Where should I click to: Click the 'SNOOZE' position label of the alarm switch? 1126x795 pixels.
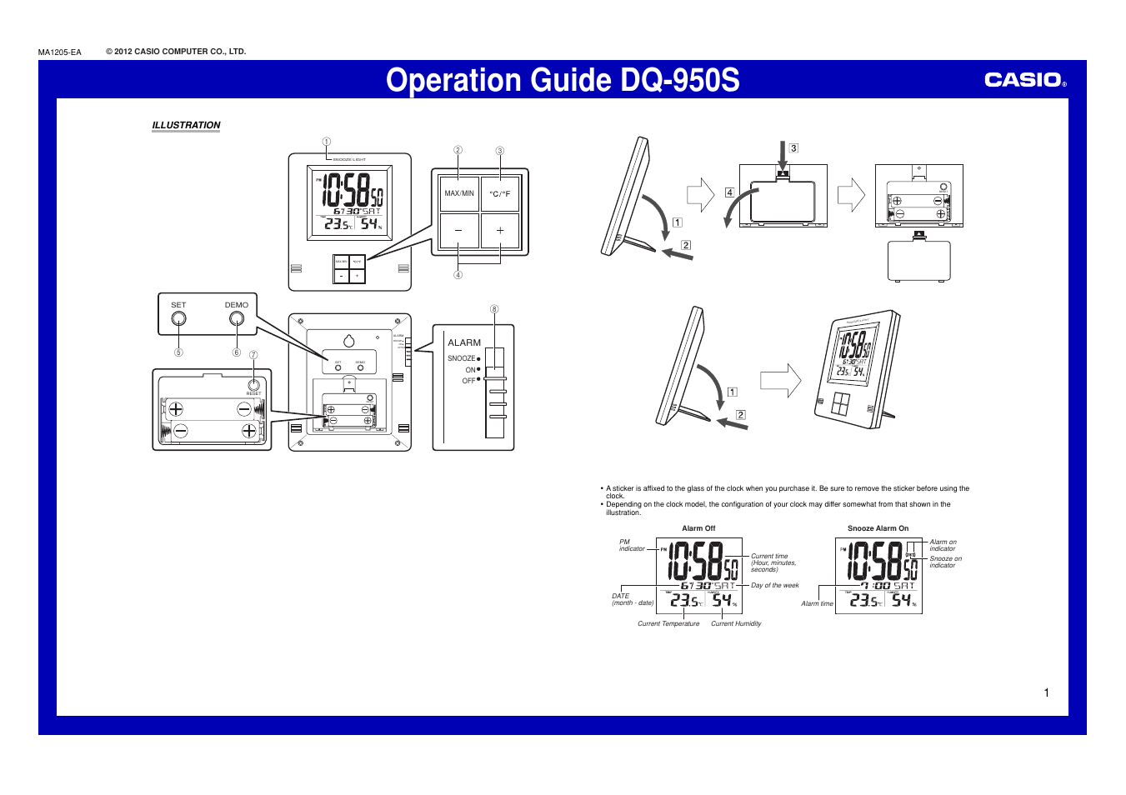[462, 358]
